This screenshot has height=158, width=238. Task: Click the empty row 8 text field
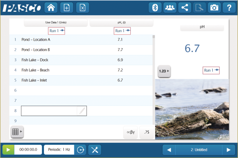pyautogui.click(x=49, y=111)
